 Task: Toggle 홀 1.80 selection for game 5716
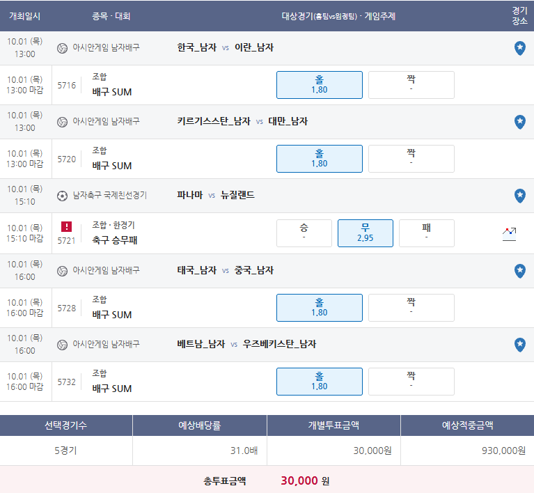point(320,85)
